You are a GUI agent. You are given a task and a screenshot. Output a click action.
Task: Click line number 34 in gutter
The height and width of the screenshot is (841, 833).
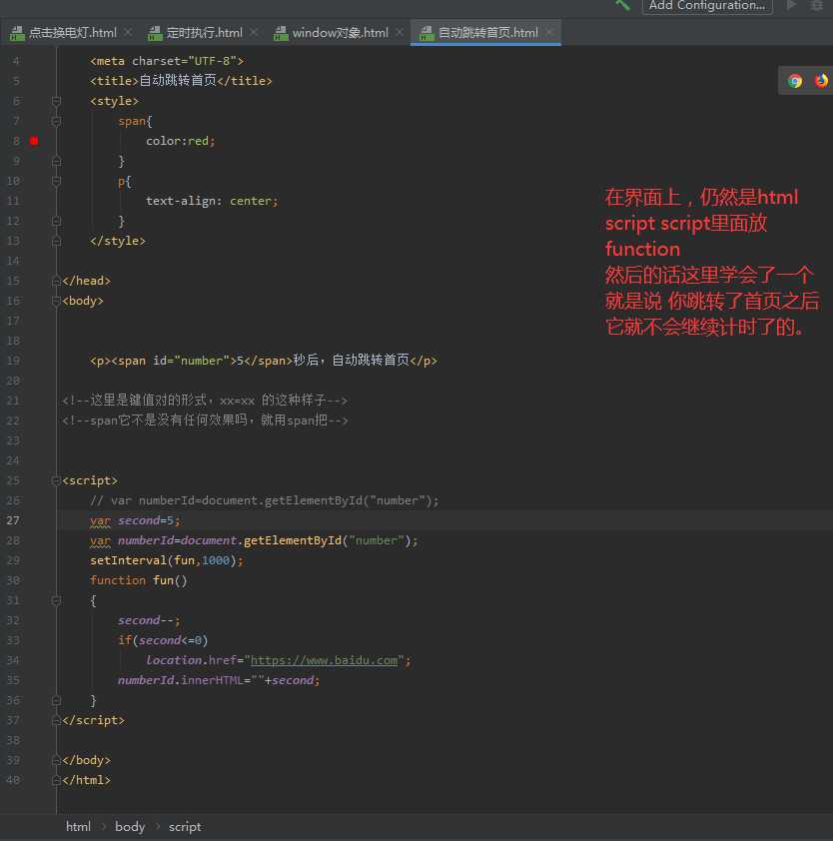[13, 660]
